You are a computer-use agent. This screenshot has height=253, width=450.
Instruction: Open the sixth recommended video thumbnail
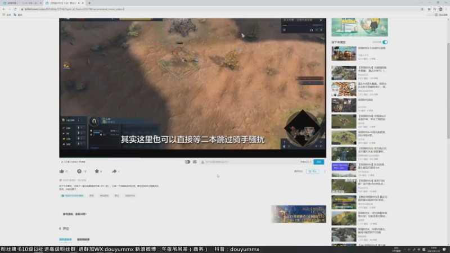coord(344,138)
